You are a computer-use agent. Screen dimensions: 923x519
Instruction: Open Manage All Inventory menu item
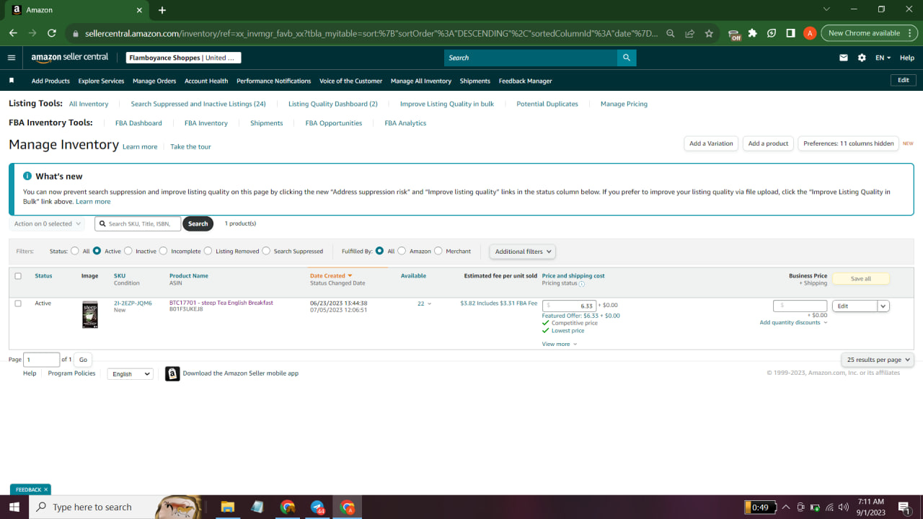421,81
